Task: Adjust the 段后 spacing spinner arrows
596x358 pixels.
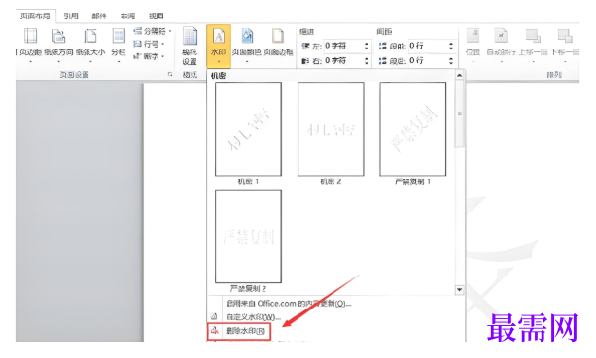Action: coord(451,61)
